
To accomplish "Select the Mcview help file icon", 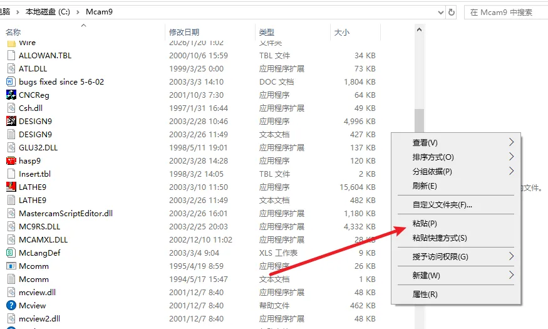I will 11,306.
